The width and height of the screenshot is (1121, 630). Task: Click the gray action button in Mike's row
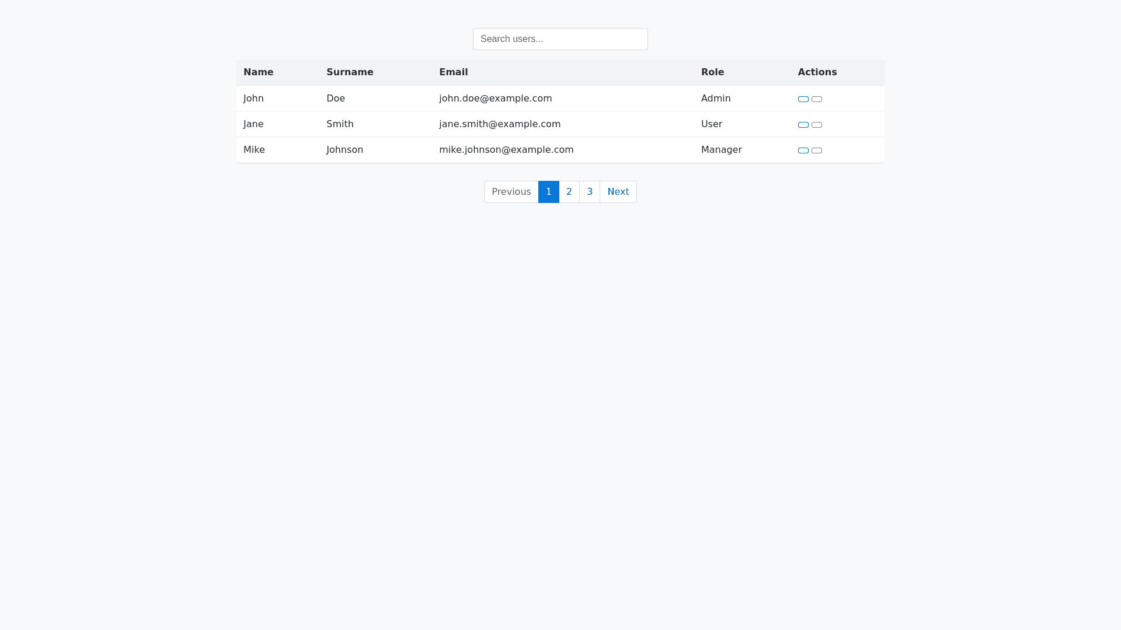tap(817, 150)
